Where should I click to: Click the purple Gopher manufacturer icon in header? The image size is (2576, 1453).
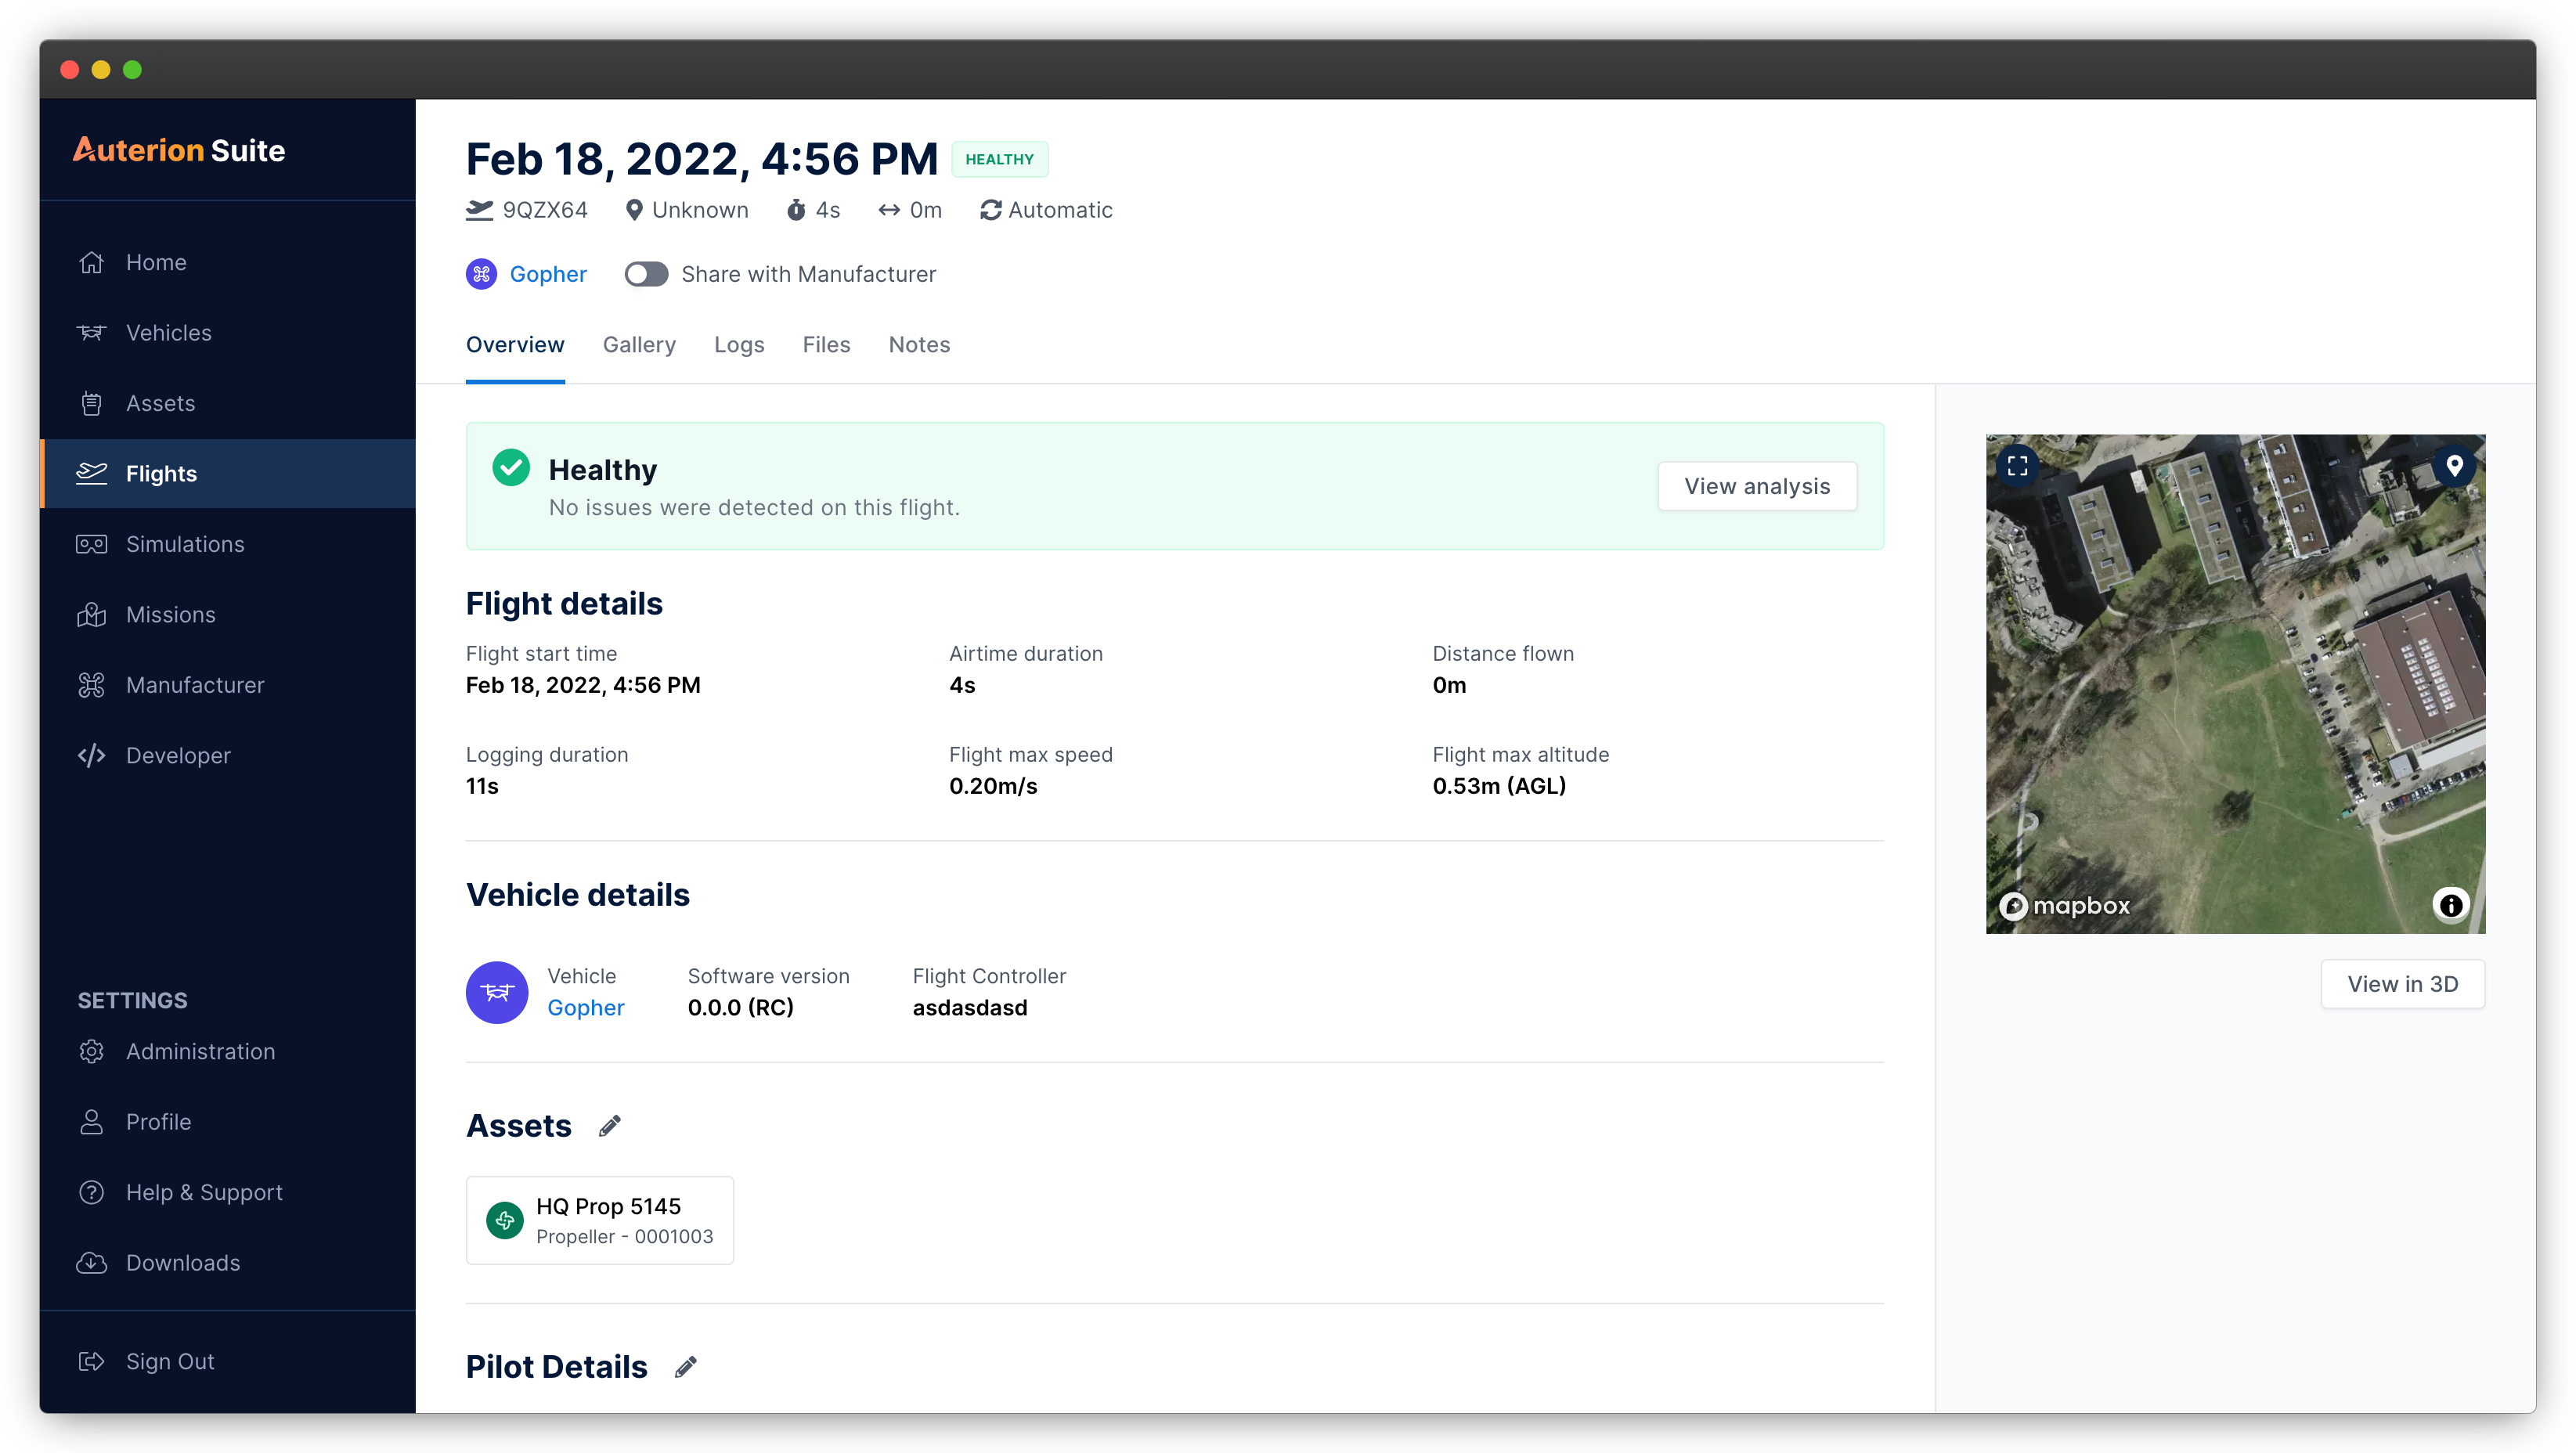coord(481,274)
